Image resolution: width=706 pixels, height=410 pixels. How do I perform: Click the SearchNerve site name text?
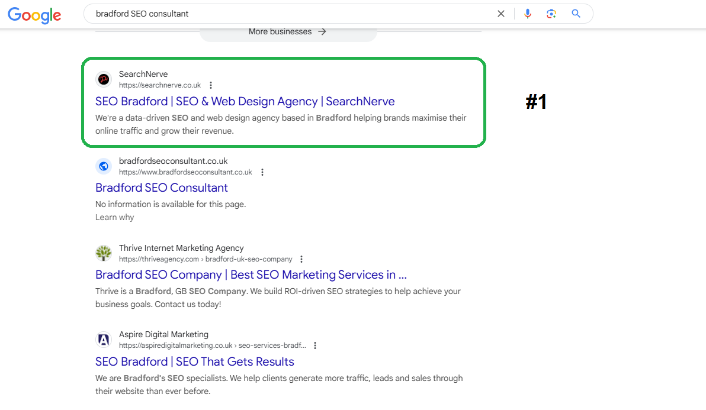143,74
